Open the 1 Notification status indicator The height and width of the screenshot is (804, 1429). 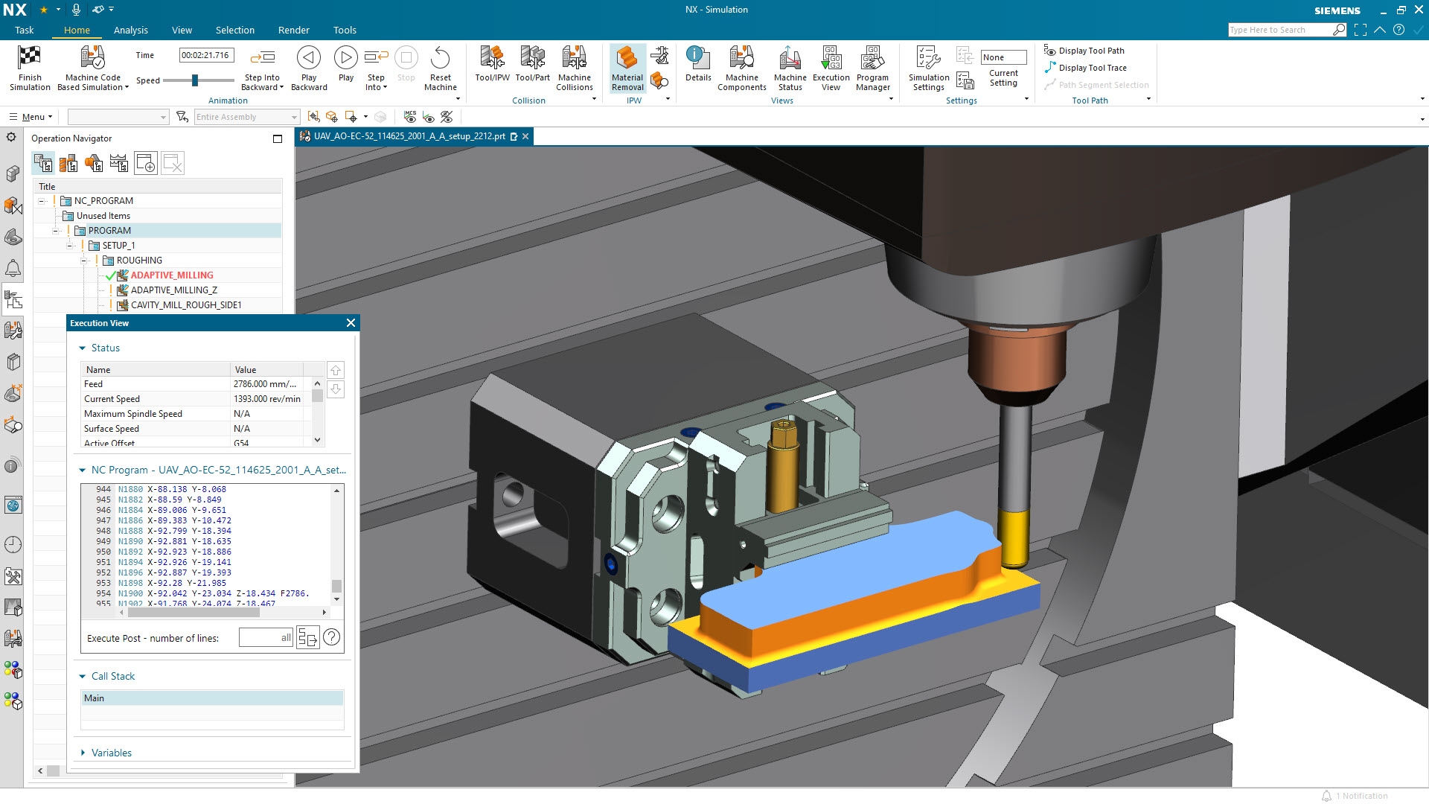(x=1354, y=796)
